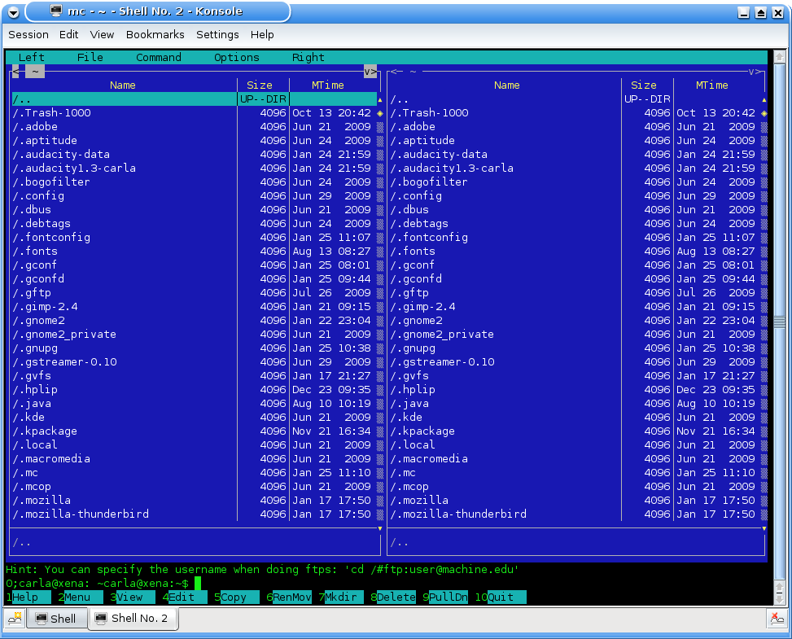Select /.macromedia in right panel

point(575,458)
